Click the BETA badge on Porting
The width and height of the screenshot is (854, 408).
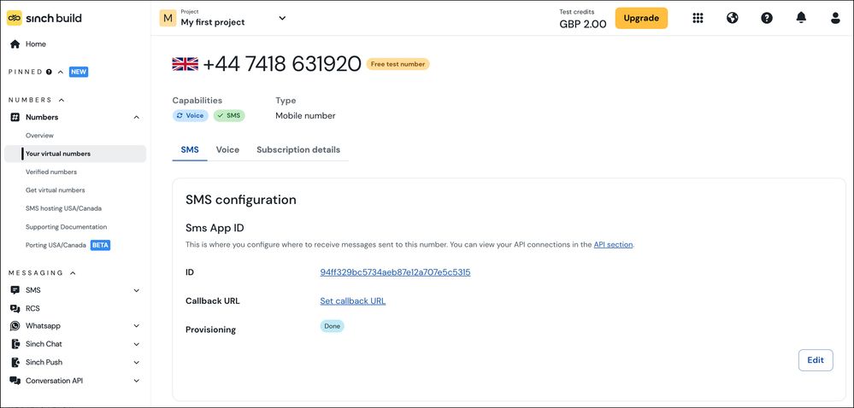[x=100, y=245]
